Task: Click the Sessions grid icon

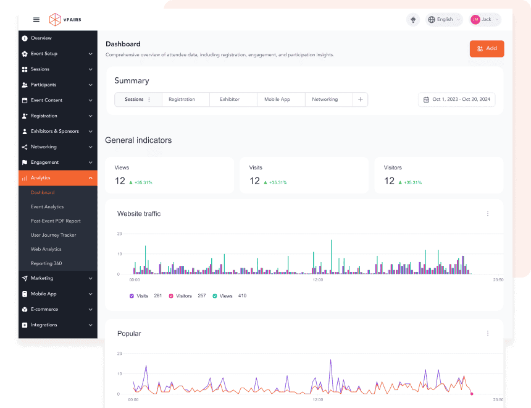Action: tap(25, 69)
